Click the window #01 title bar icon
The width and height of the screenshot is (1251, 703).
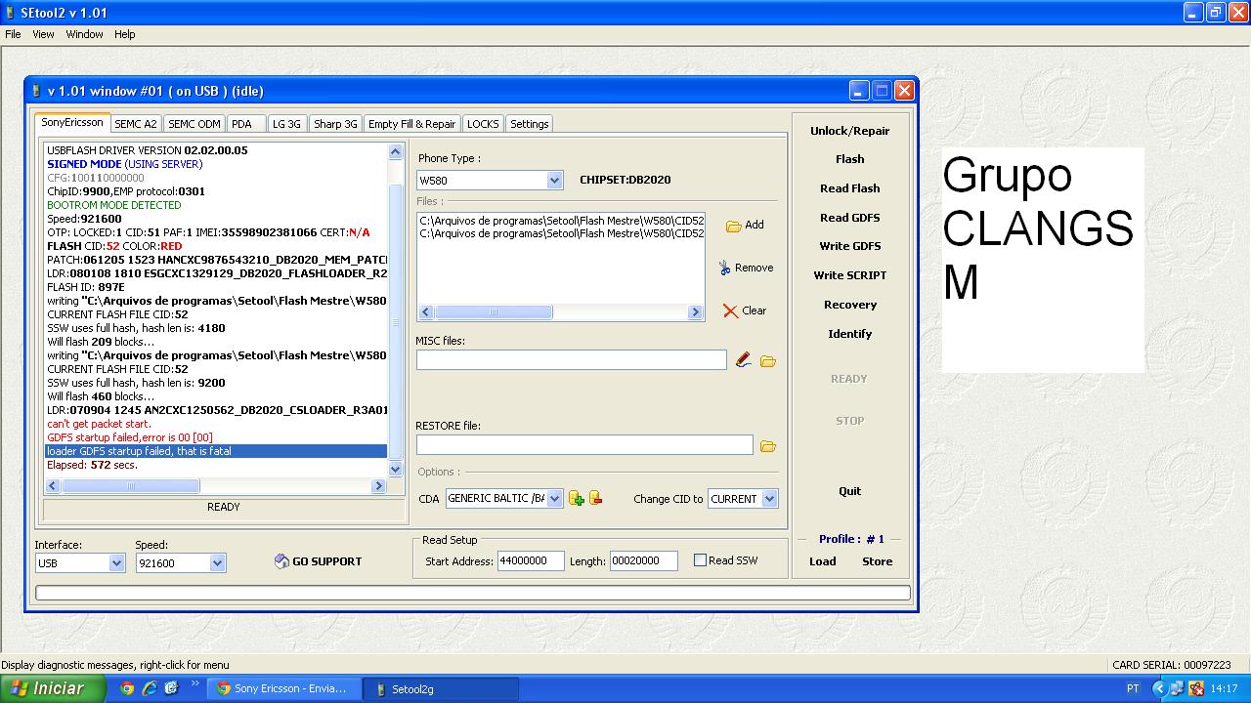(36, 91)
